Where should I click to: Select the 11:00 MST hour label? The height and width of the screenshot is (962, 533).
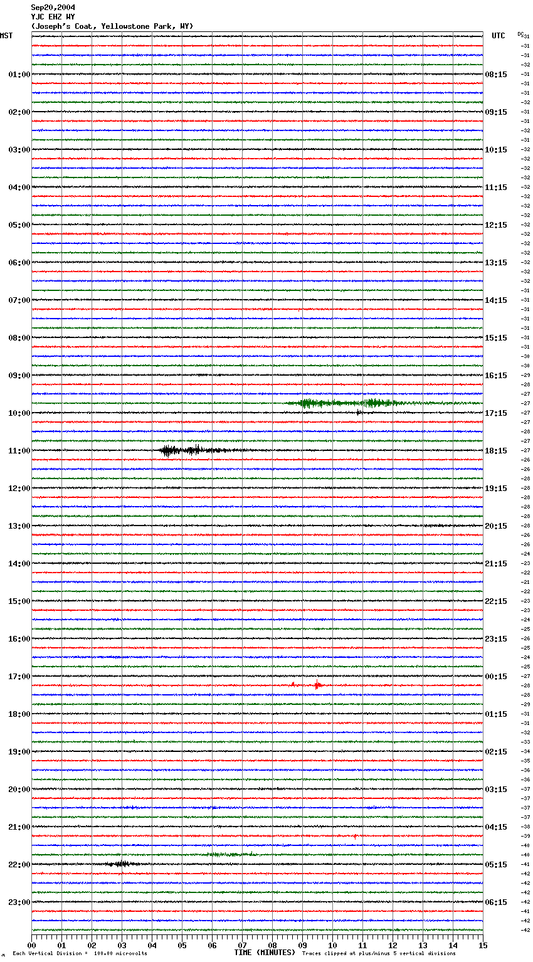click(x=19, y=451)
